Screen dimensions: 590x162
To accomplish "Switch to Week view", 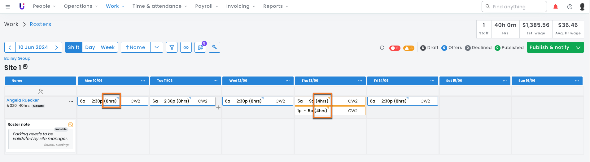I will (x=108, y=47).
